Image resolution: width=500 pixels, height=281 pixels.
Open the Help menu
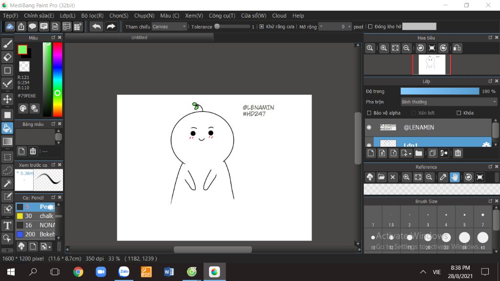tap(298, 16)
